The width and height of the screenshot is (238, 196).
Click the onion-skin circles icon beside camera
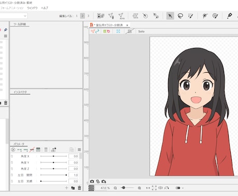[98, 182]
